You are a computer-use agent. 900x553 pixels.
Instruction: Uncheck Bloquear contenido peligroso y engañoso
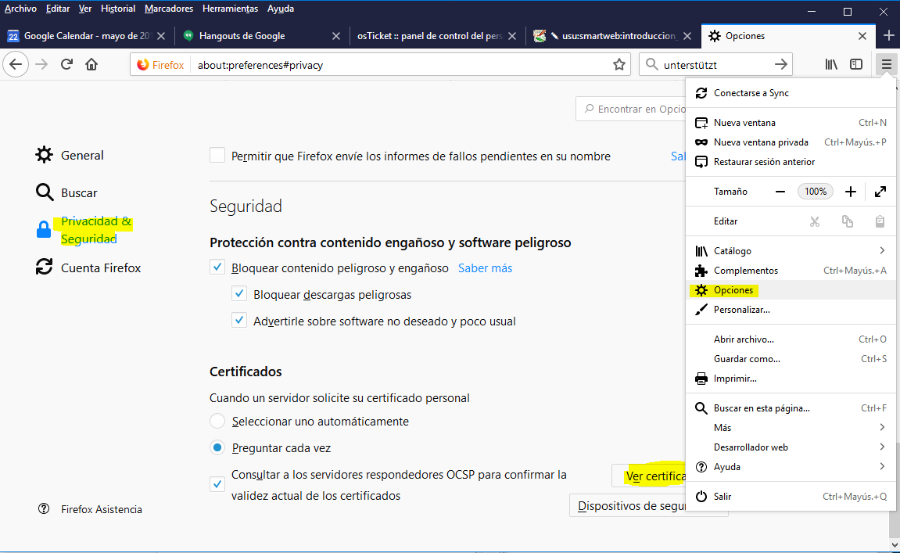pos(217,268)
